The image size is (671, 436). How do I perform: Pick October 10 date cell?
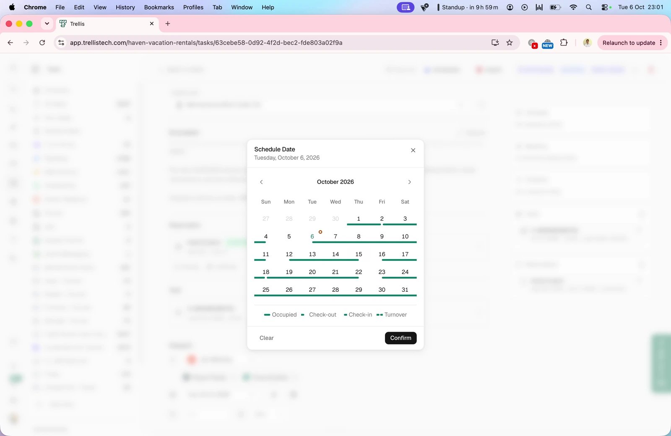[405, 236]
